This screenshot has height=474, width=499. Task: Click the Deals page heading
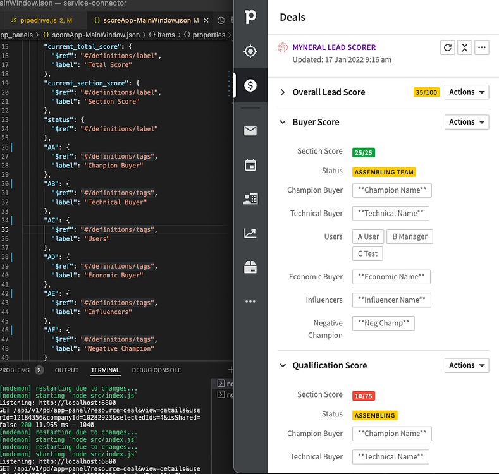coord(292,17)
